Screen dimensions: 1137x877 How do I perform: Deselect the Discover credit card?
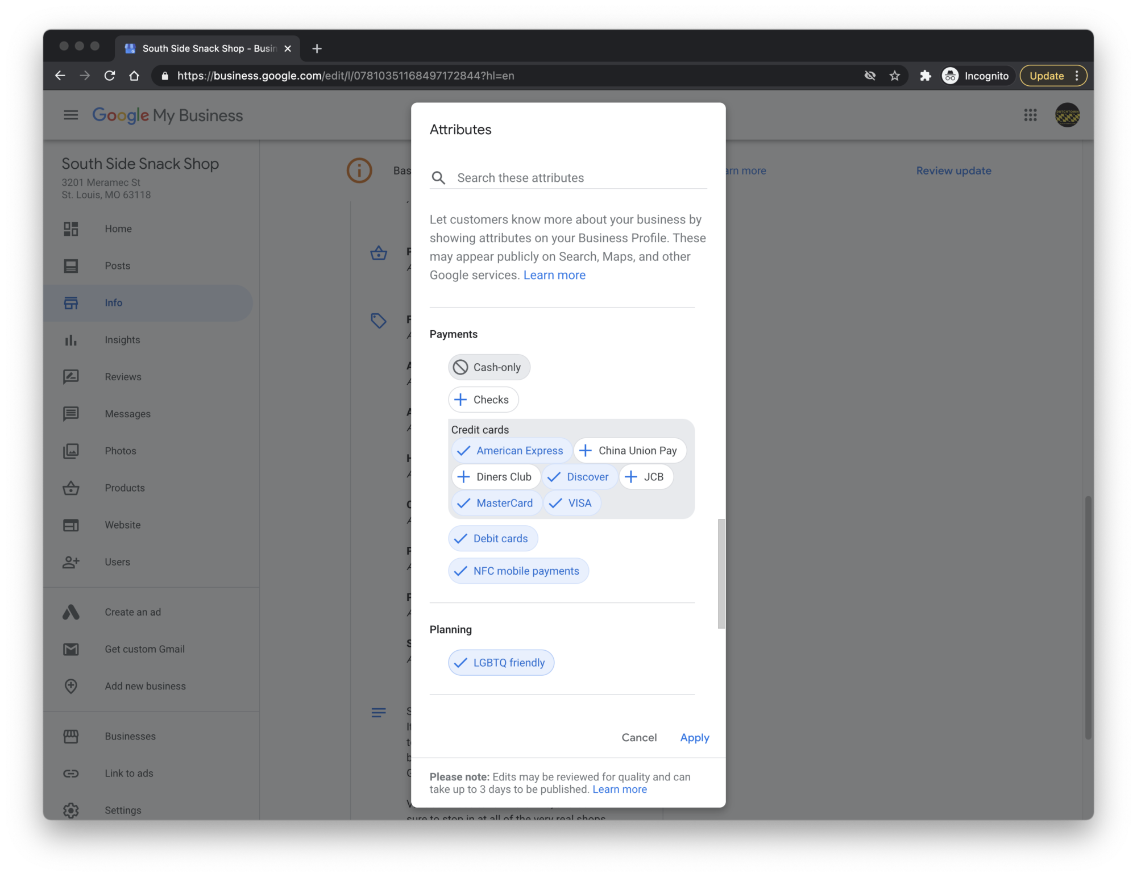coord(579,477)
